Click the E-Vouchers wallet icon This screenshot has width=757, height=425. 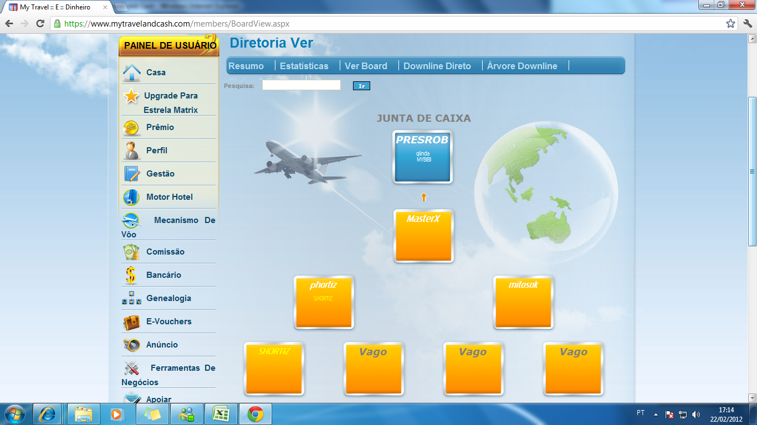click(x=131, y=322)
